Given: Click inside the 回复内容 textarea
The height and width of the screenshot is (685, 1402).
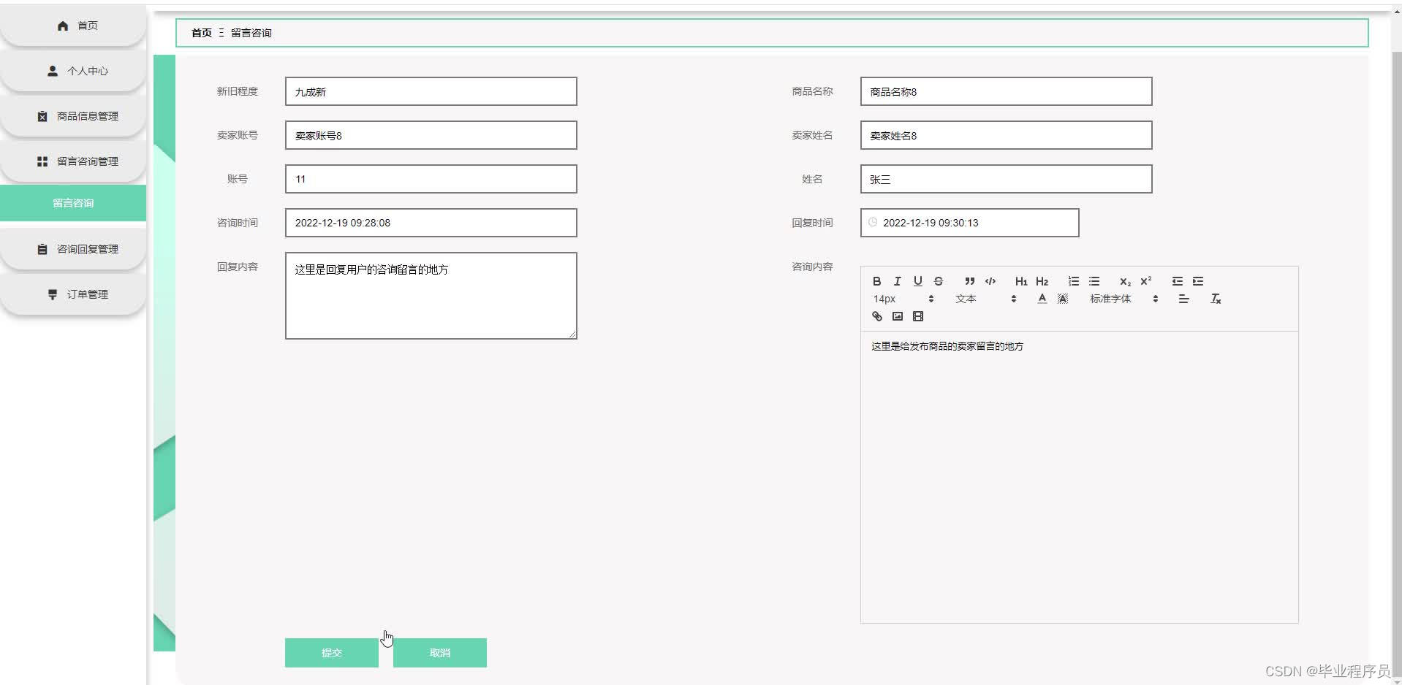Looking at the screenshot, I should pos(431,296).
